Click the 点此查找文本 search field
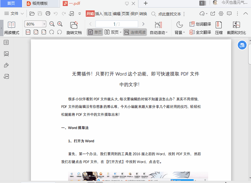251x183 pixels. click(x=170, y=14)
